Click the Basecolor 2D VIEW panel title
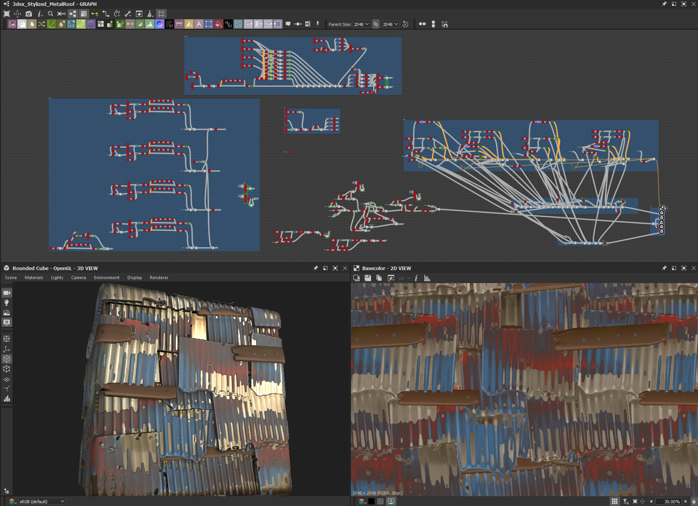The height and width of the screenshot is (506, 698). point(386,268)
